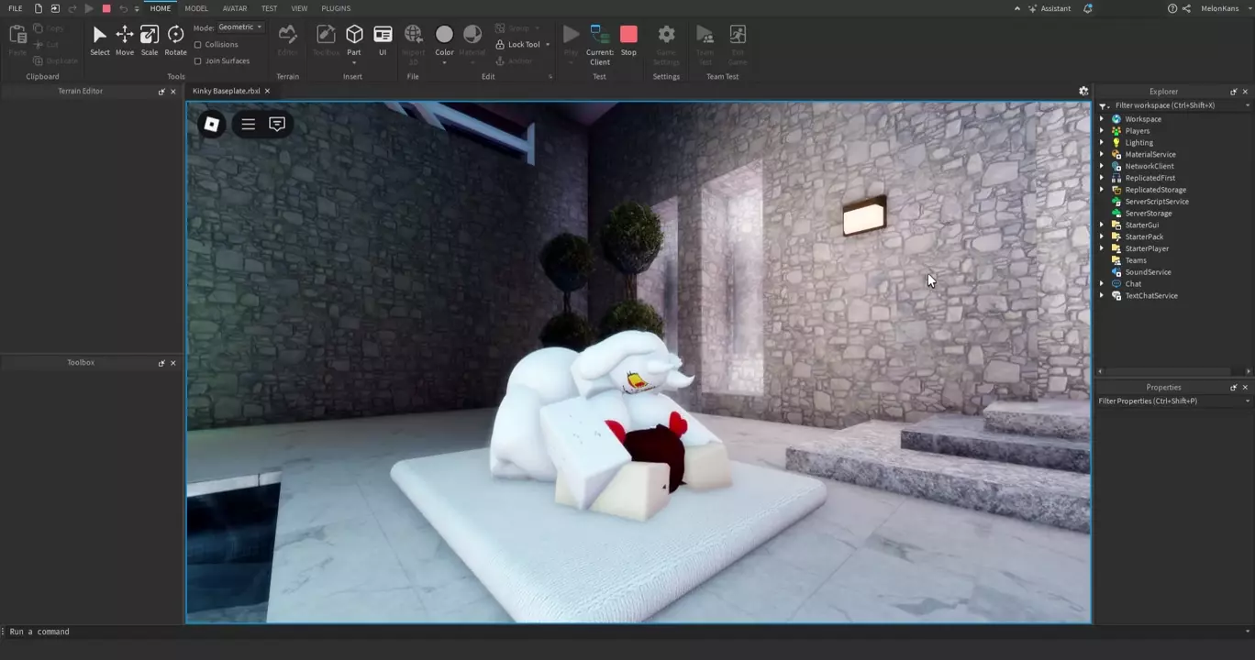Open the Roblox menu icon in viewport
This screenshot has width=1255, height=660.
click(x=211, y=124)
